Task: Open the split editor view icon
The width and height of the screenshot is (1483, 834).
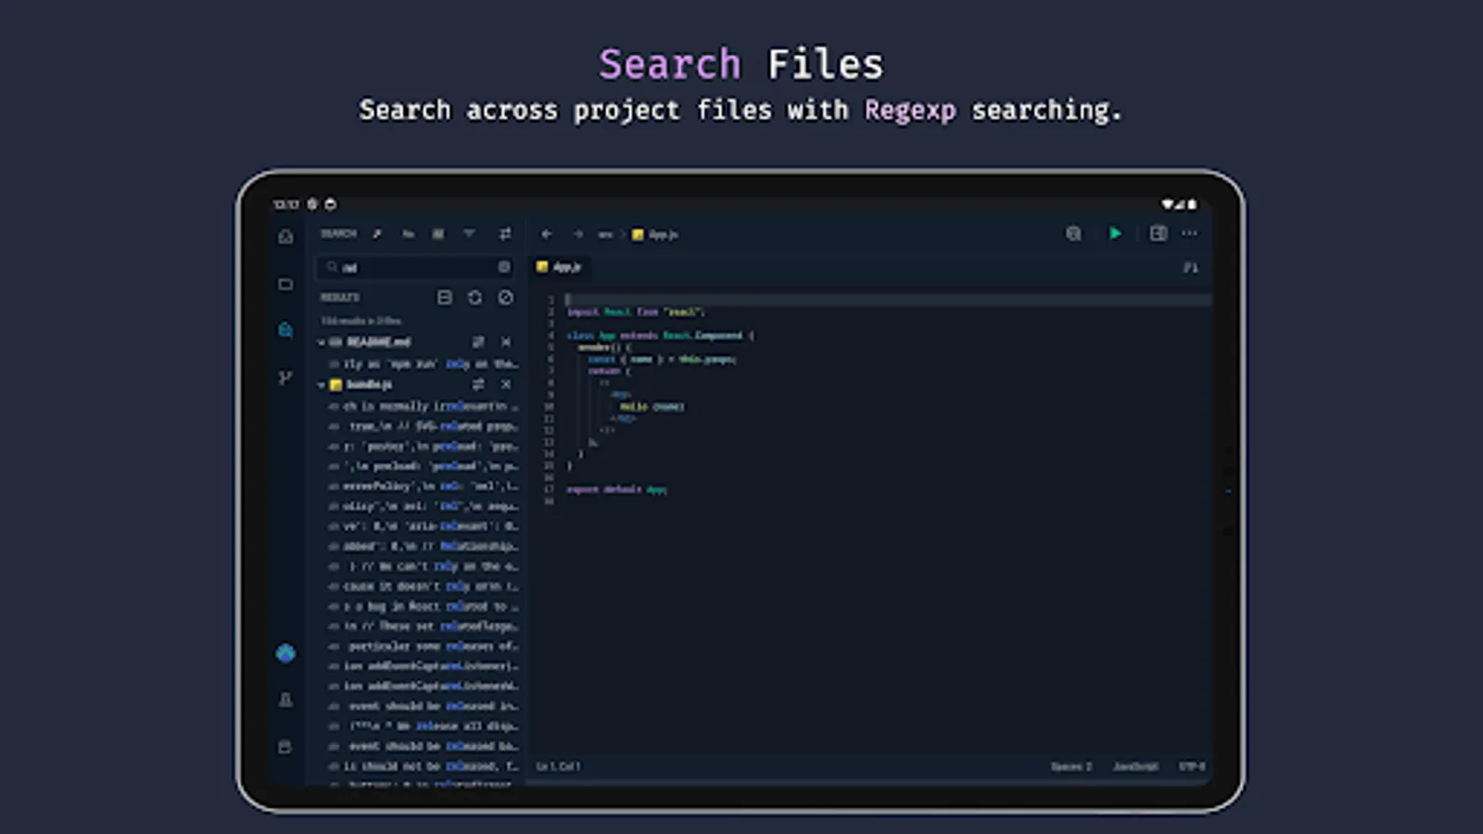Action: (1158, 234)
